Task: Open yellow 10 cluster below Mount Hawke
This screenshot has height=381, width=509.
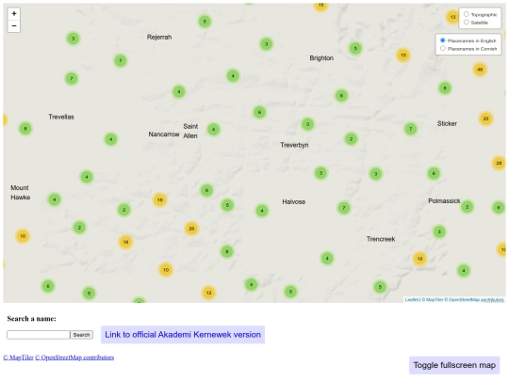Action: 23,236
